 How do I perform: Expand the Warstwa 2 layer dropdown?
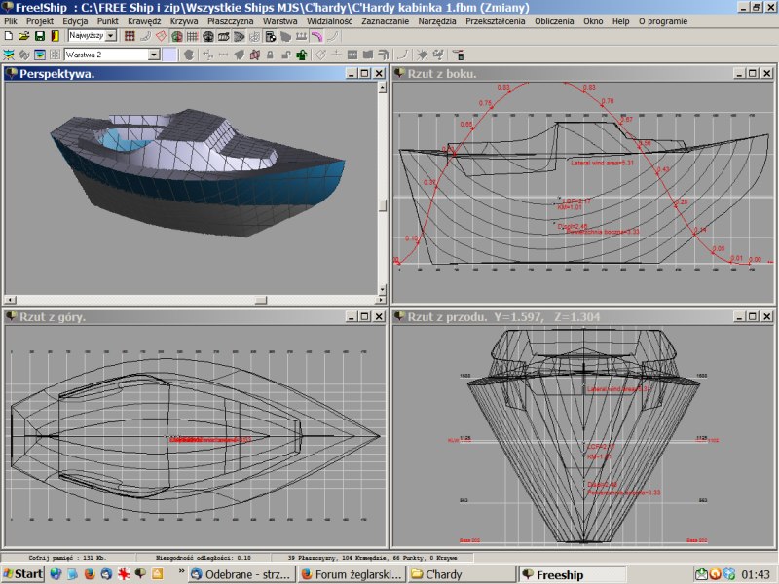(x=154, y=55)
